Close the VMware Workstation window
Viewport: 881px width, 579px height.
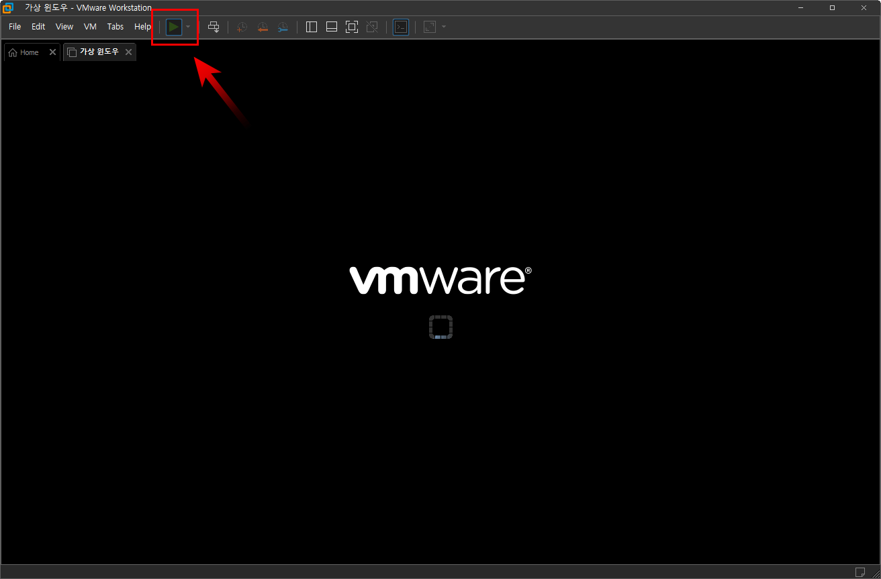point(864,8)
